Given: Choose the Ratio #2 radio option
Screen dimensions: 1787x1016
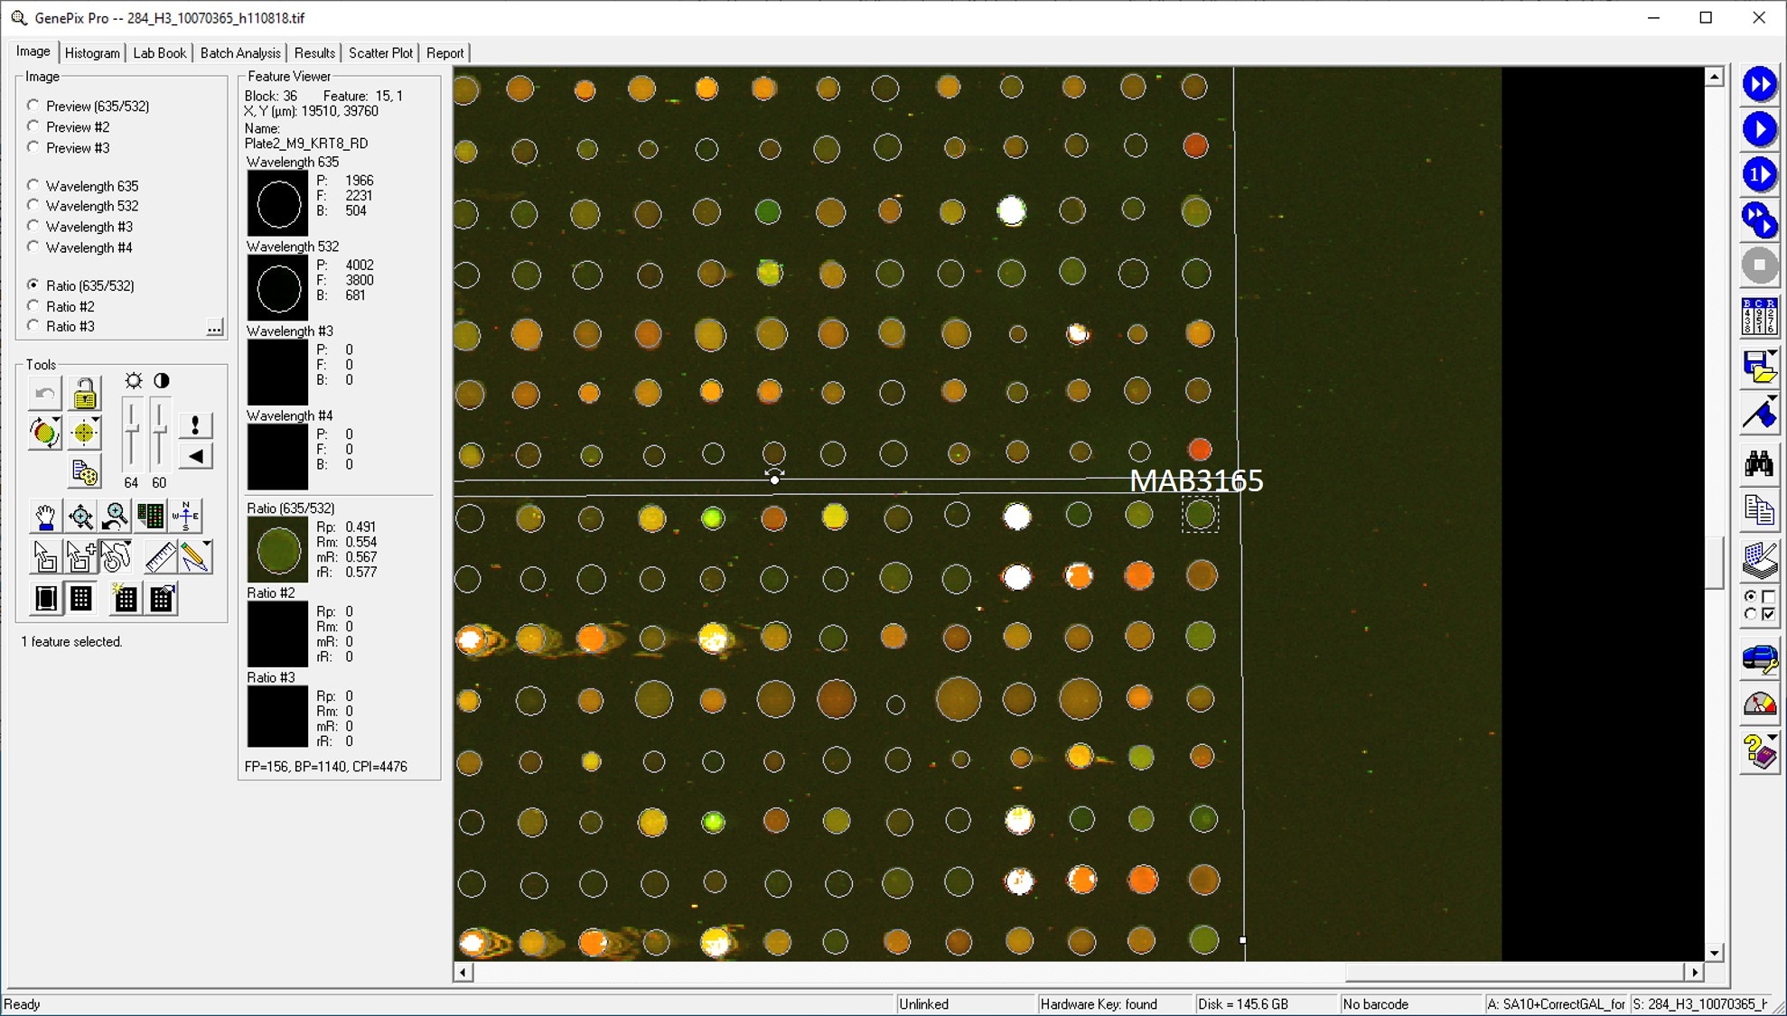Looking at the screenshot, I should 33,306.
